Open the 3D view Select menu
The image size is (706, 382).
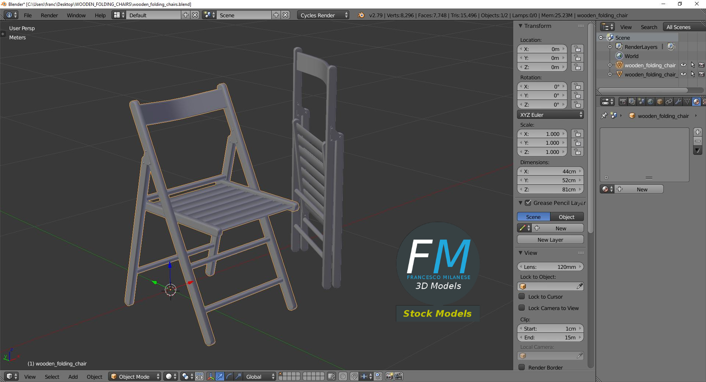[52, 376]
